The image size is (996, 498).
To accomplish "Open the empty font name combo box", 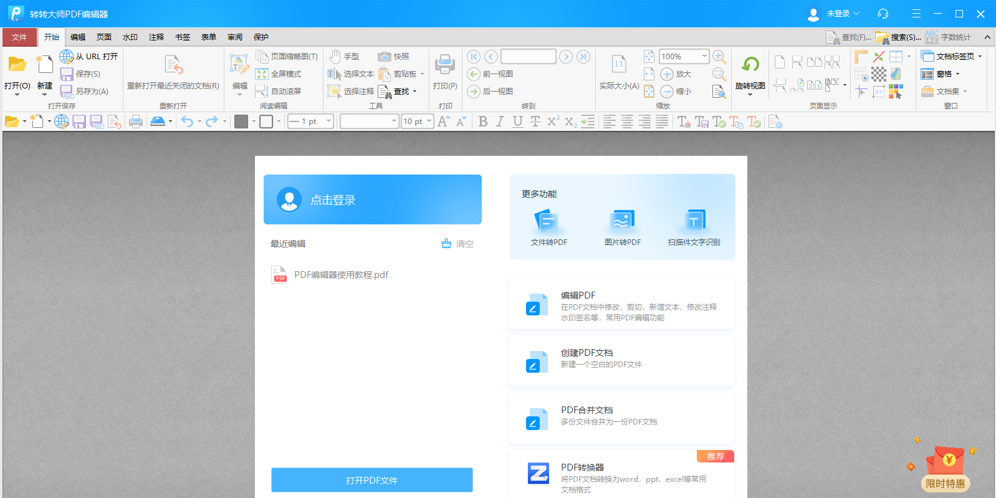I will click(x=369, y=122).
